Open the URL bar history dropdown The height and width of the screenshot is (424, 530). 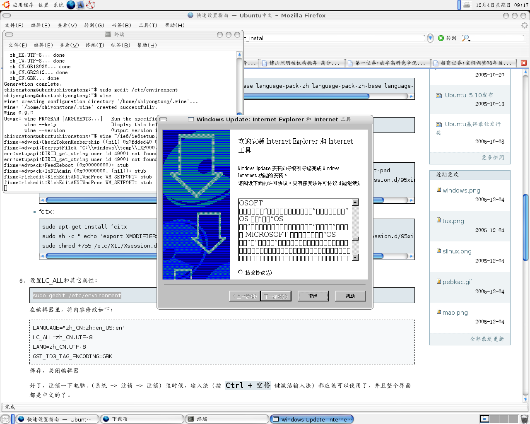pyautogui.click(x=430, y=38)
